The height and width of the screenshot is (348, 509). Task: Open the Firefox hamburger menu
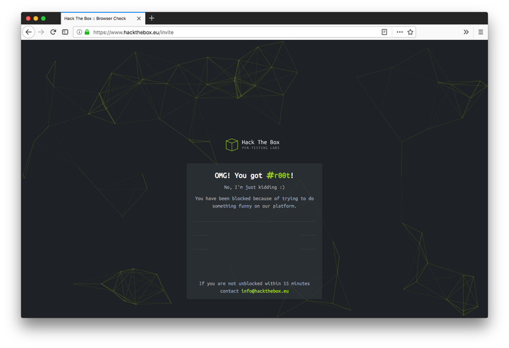[x=480, y=32]
